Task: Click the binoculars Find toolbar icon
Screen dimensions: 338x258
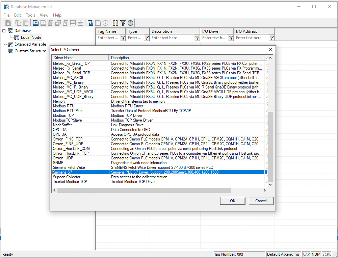Action: tap(115, 23)
